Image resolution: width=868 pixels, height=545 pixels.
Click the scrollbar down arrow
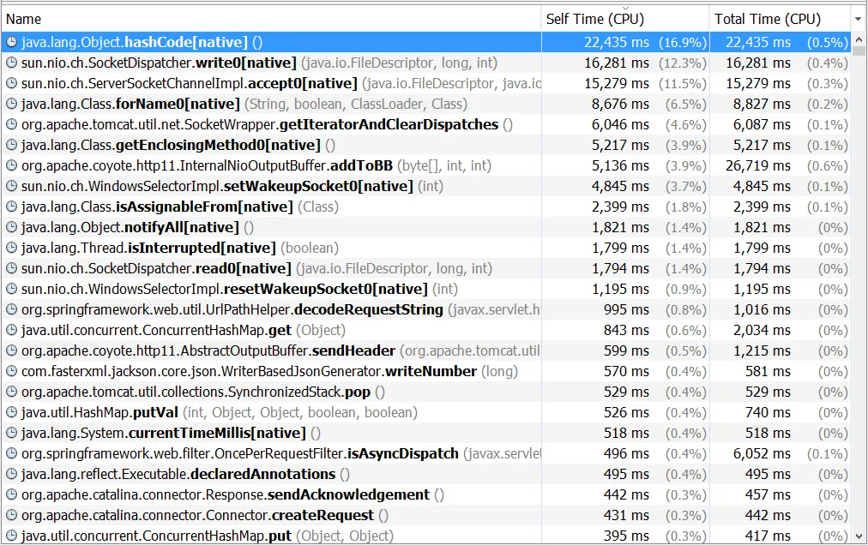pos(859,536)
